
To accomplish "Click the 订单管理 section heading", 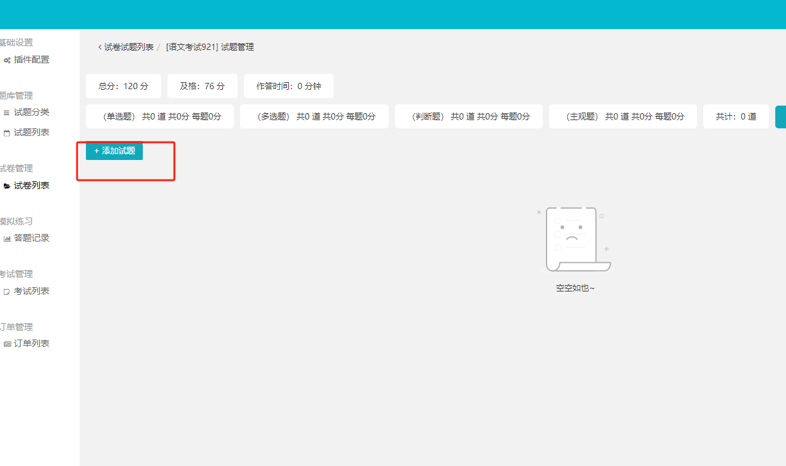I will coord(16,327).
